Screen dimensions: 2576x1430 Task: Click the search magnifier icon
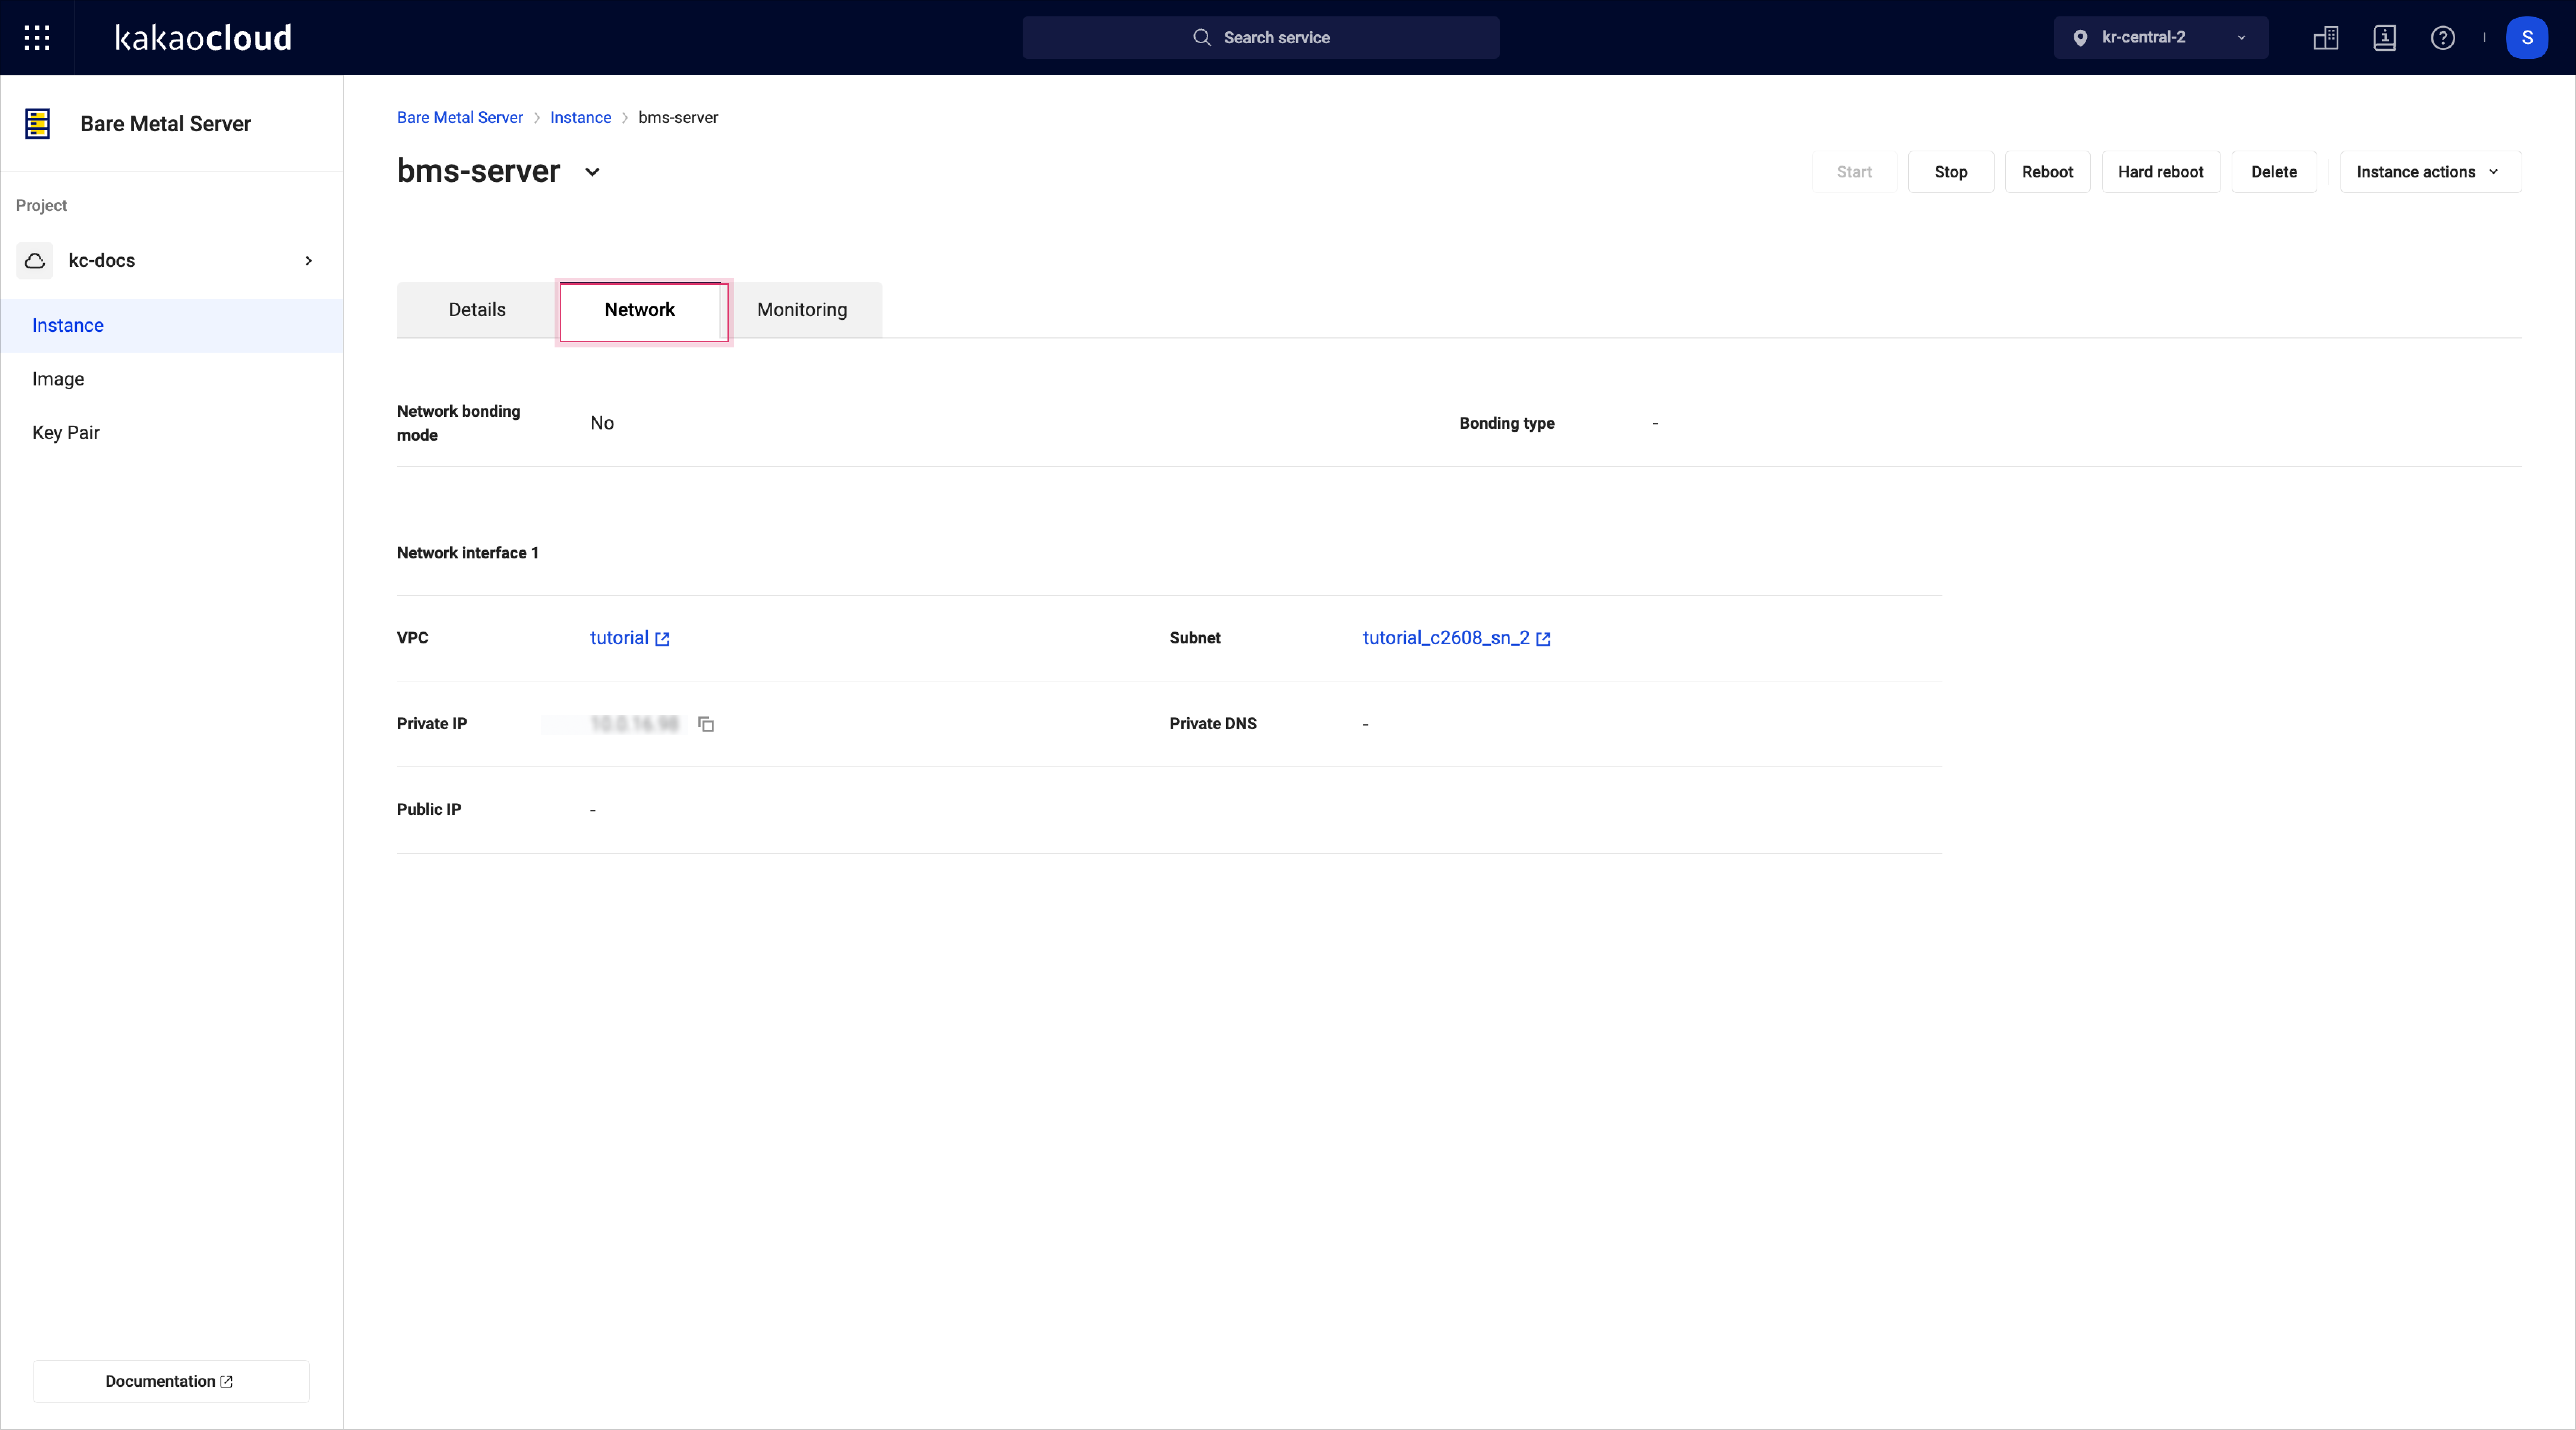click(1202, 38)
